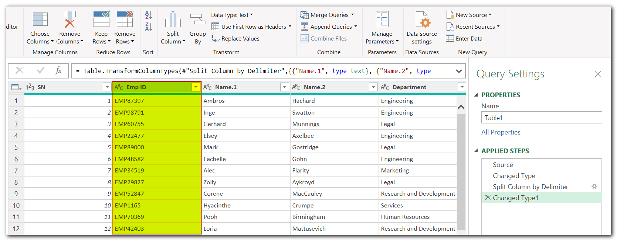This screenshot has height=241, width=617.
Task: Click the Remove Rows icon
Action: click(125, 19)
